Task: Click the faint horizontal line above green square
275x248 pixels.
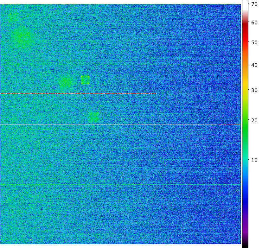Action: pos(120,64)
